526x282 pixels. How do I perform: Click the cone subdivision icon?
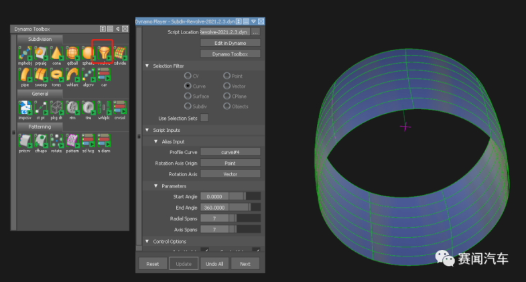[x=56, y=52]
